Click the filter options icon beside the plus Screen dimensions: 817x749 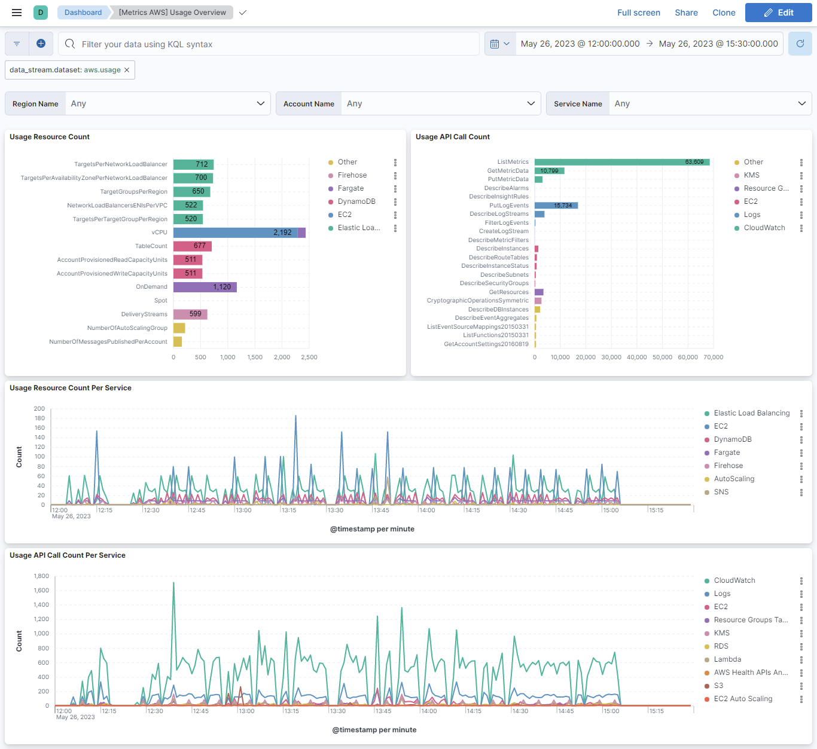coord(16,43)
